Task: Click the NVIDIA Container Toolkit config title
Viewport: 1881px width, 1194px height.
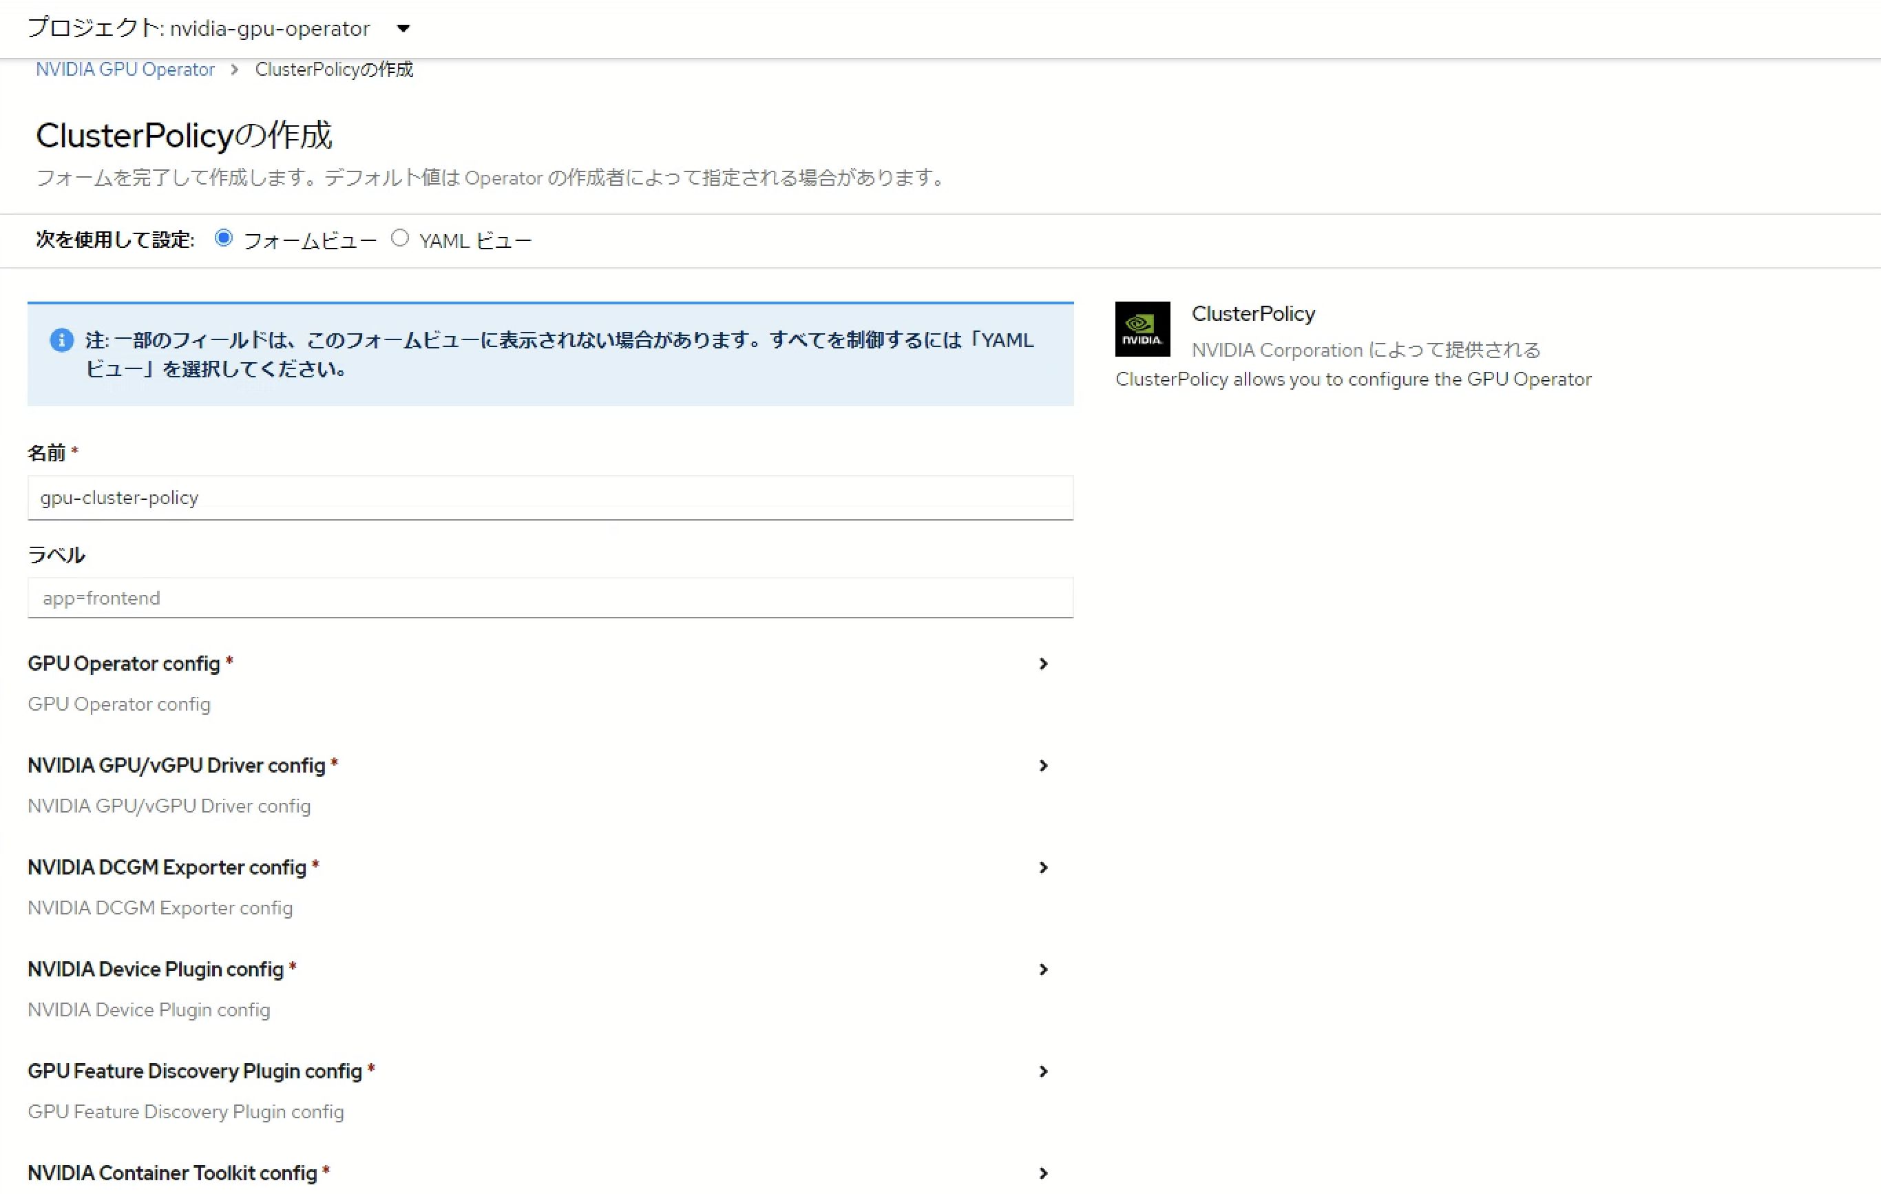Action: coord(173,1173)
